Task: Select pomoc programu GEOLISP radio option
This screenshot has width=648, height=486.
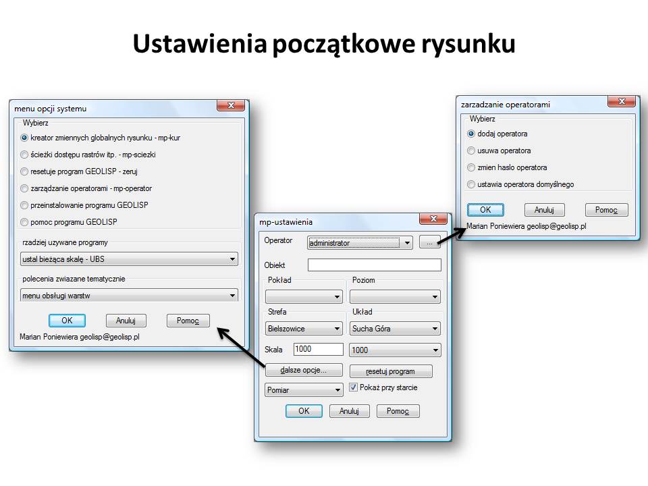Action: tap(69, 222)
